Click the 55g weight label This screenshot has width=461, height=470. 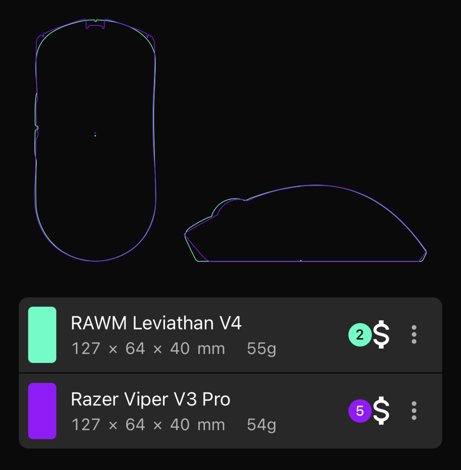(261, 349)
